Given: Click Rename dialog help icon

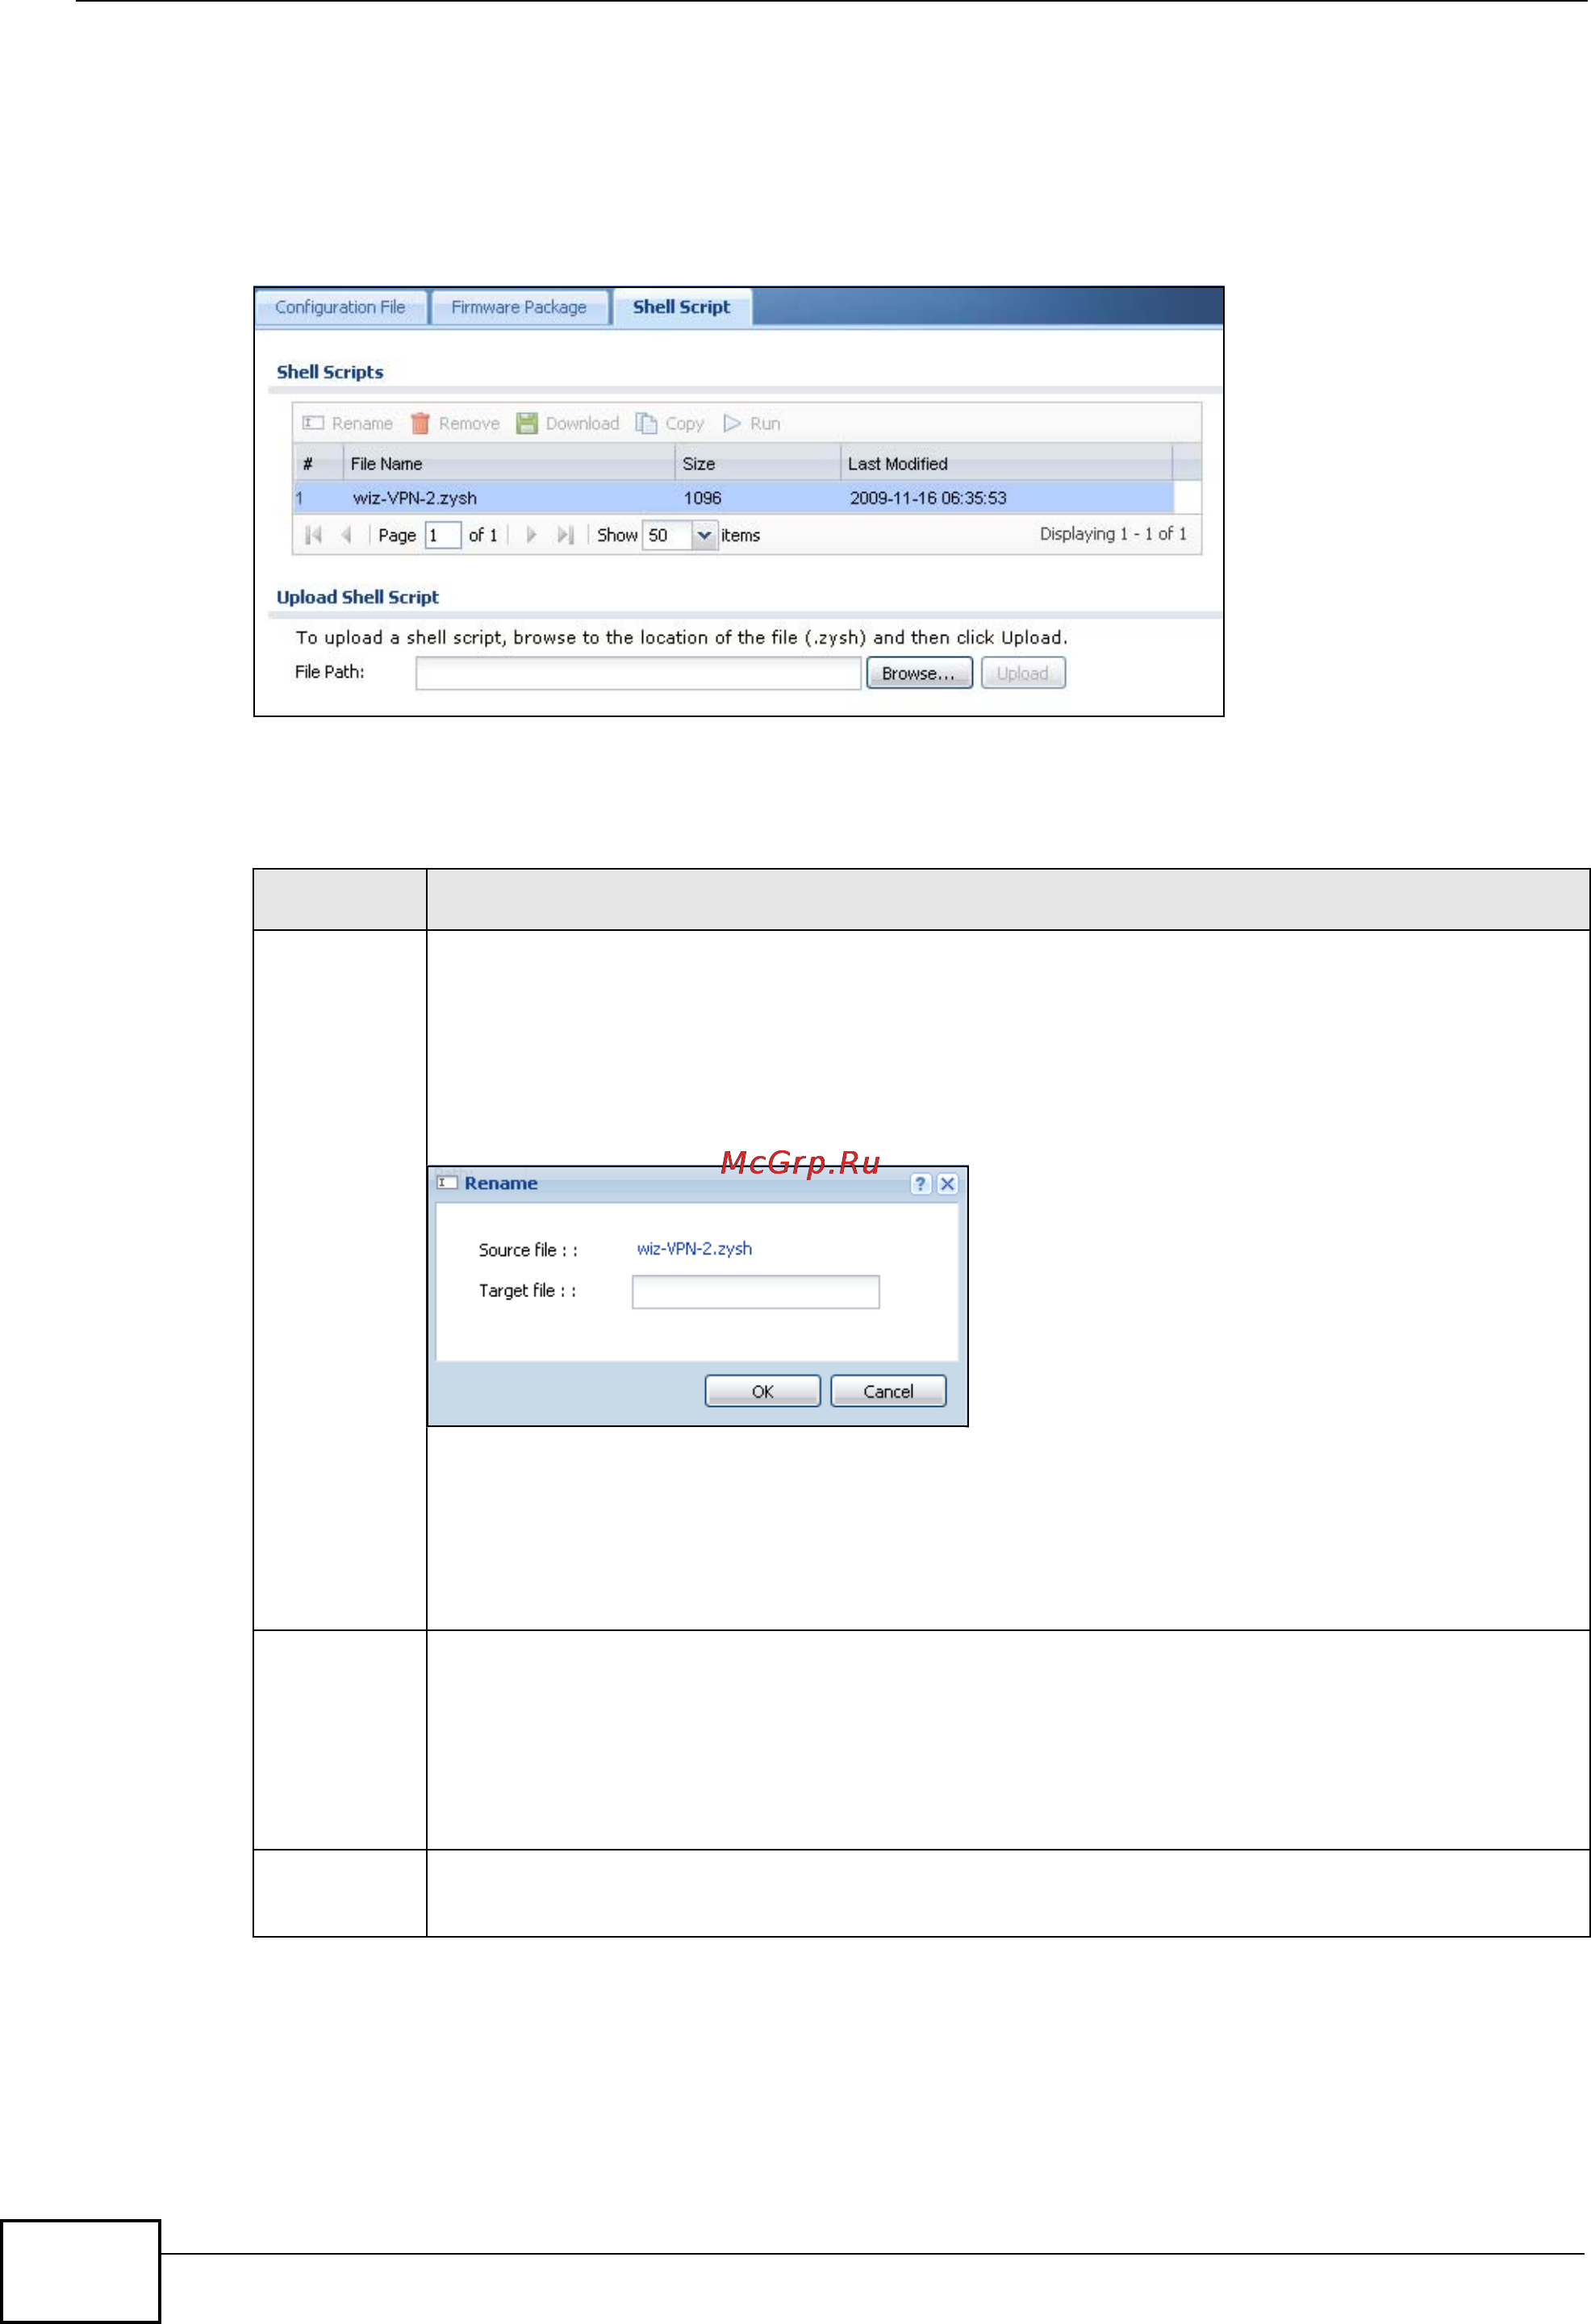Looking at the screenshot, I should coord(920,1184).
